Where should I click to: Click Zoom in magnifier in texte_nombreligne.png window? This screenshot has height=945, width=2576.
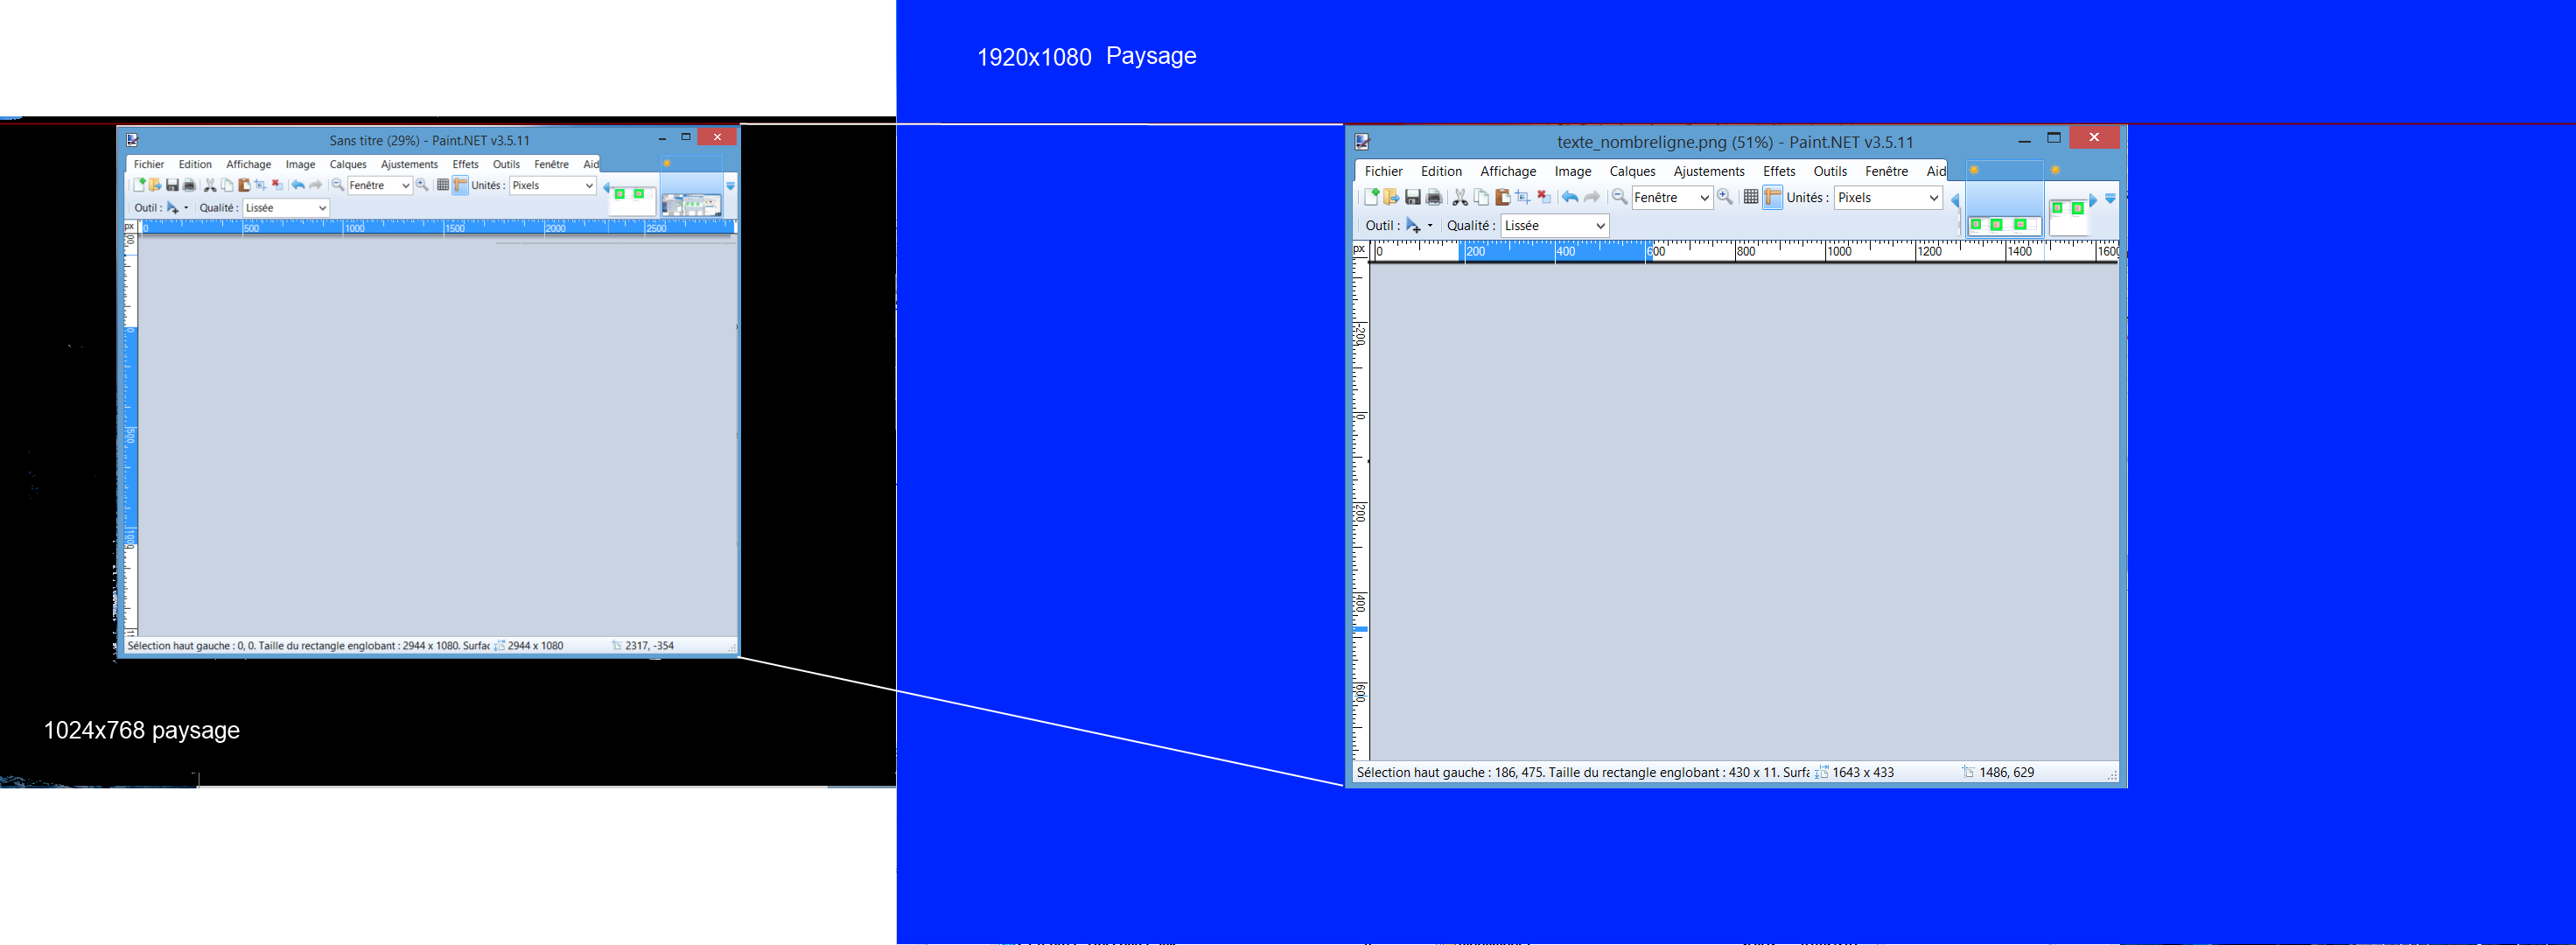pyautogui.click(x=1725, y=197)
